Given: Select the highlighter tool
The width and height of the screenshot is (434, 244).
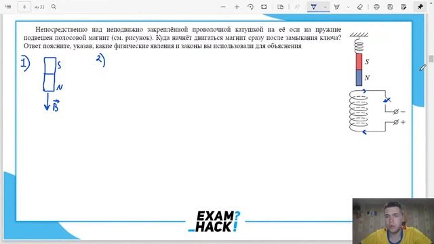Looking at the screenshot, I should [x=337, y=7].
